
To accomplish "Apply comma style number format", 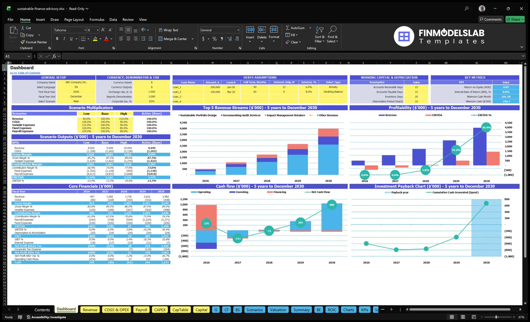I will point(221,39).
